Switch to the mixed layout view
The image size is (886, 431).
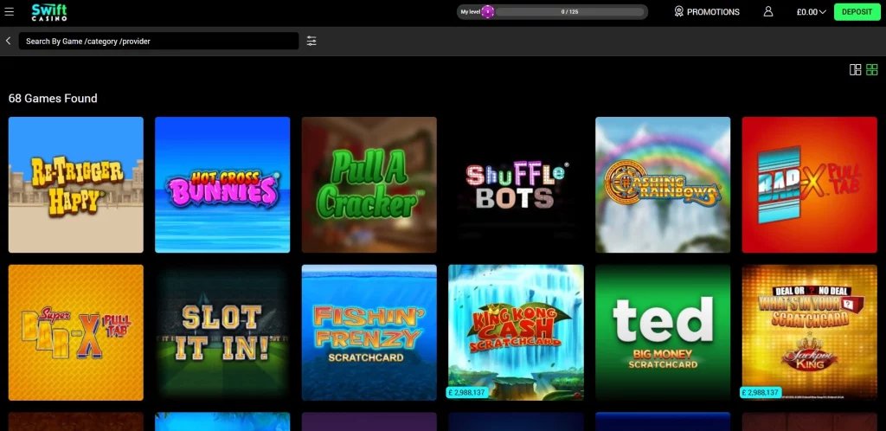tap(856, 69)
